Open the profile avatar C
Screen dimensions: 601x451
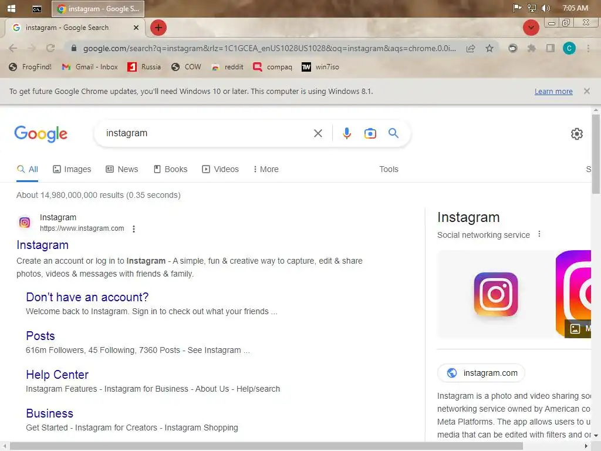(569, 48)
